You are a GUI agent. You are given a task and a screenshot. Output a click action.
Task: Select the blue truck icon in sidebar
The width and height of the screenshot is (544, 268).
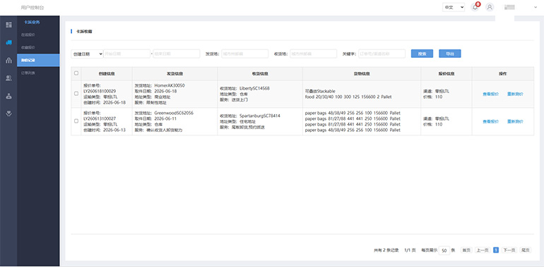(8, 42)
